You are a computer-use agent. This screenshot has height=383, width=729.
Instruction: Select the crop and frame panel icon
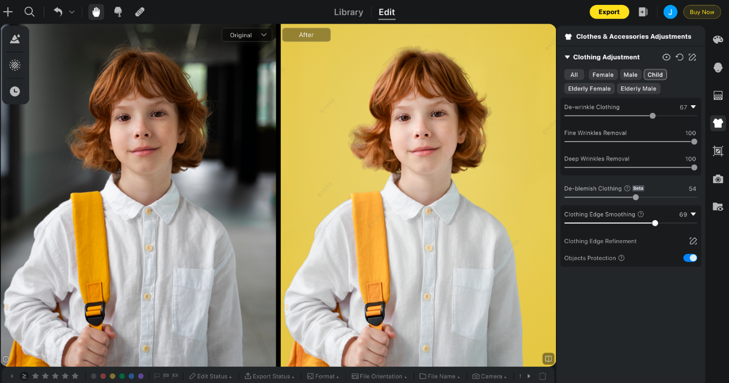pyautogui.click(x=718, y=151)
